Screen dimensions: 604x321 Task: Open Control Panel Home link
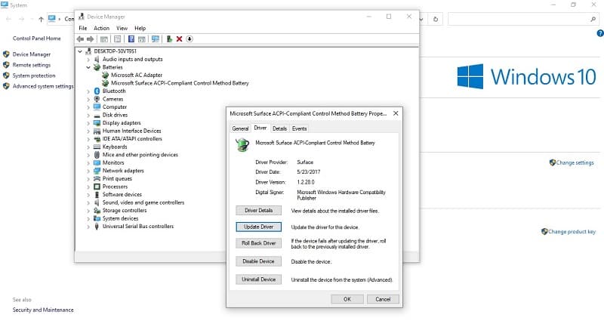pos(36,39)
